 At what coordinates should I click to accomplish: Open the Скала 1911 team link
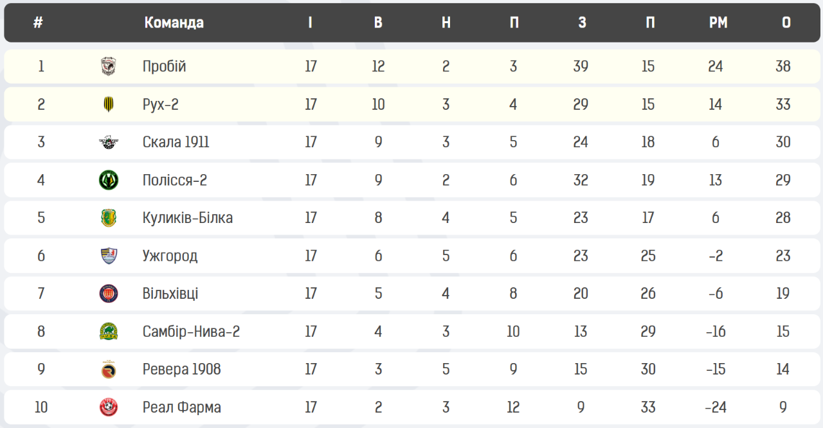pos(176,142)
